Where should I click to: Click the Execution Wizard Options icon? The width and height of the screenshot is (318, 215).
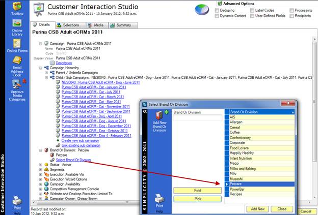tap(46, 179)
